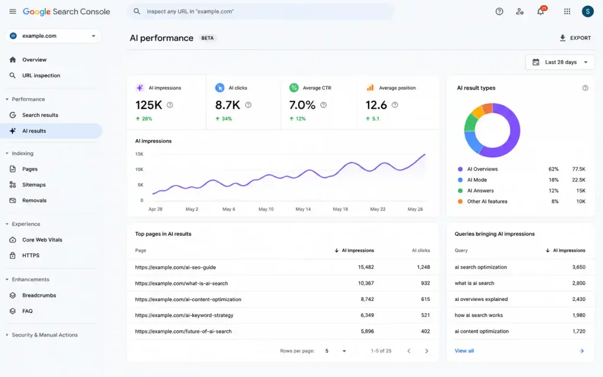
Task: Click the export download icon
Action: pyautogui.click(x=562, y=38)
